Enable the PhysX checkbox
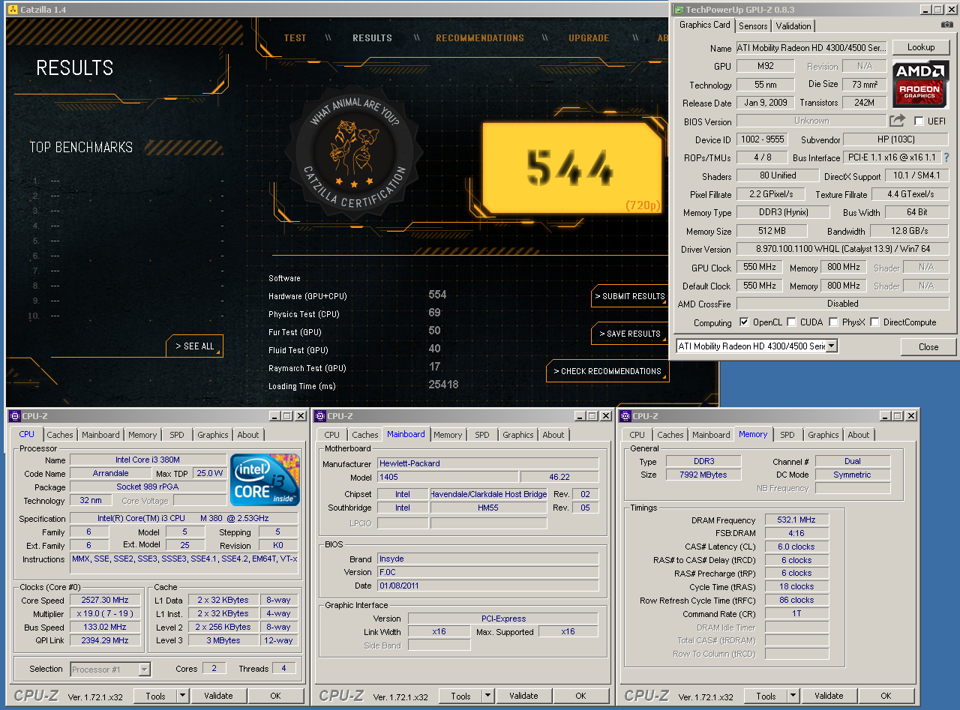960x710 pixels. 833,322
